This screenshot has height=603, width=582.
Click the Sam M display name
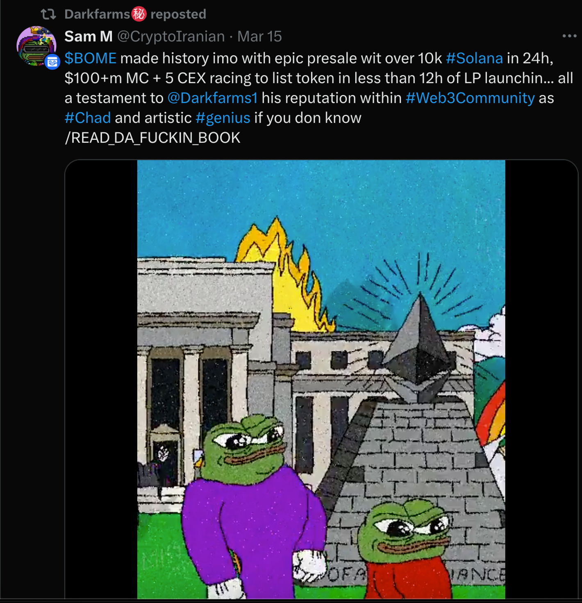click(x=88, y=36)
